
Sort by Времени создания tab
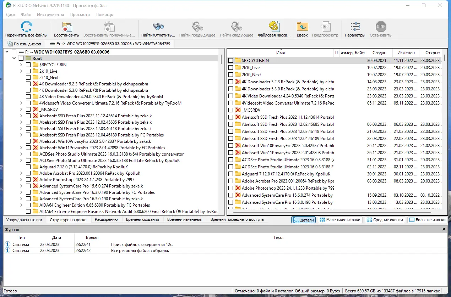click(142, 219)
